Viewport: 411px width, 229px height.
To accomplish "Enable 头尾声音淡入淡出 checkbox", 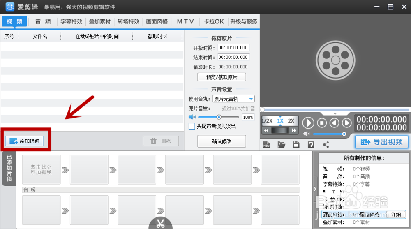I will point(192,126).
